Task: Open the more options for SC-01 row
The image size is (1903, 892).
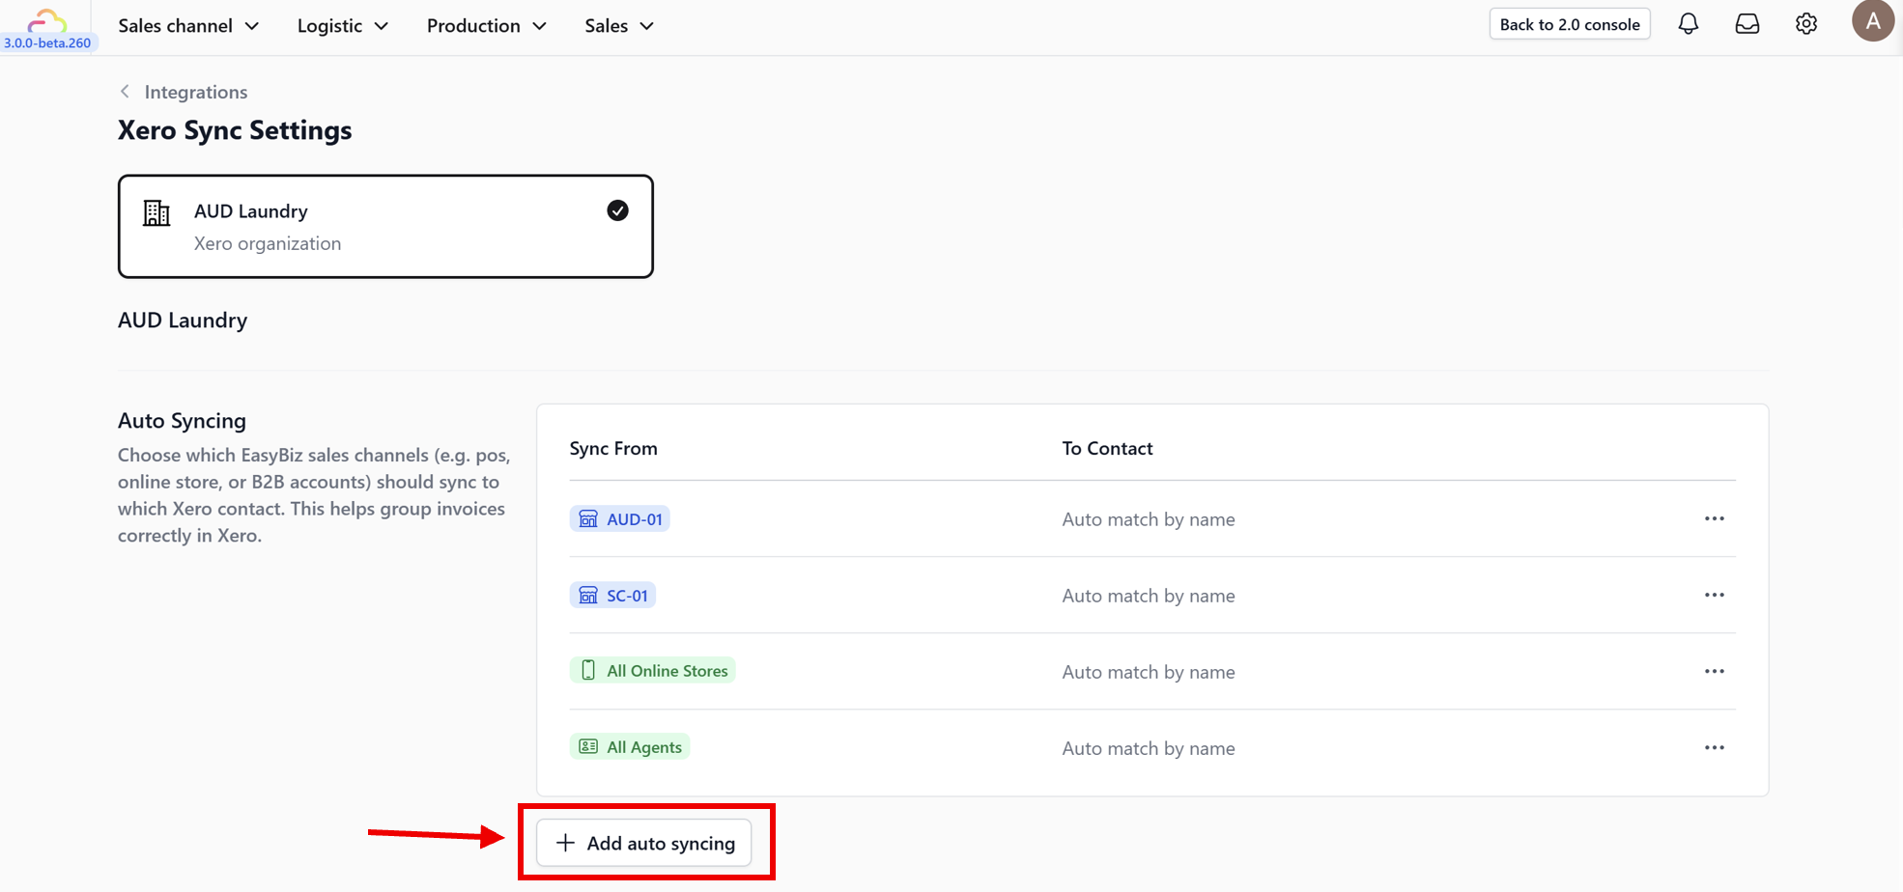Action: [x=1714, y=595]
